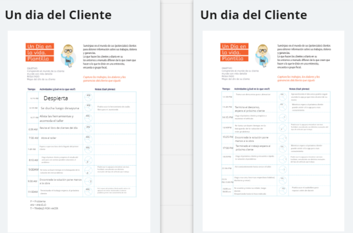Viewport: 353px width, 233px height.
Task: Click the '11:00AM' time cell
Action: [33, 192]
